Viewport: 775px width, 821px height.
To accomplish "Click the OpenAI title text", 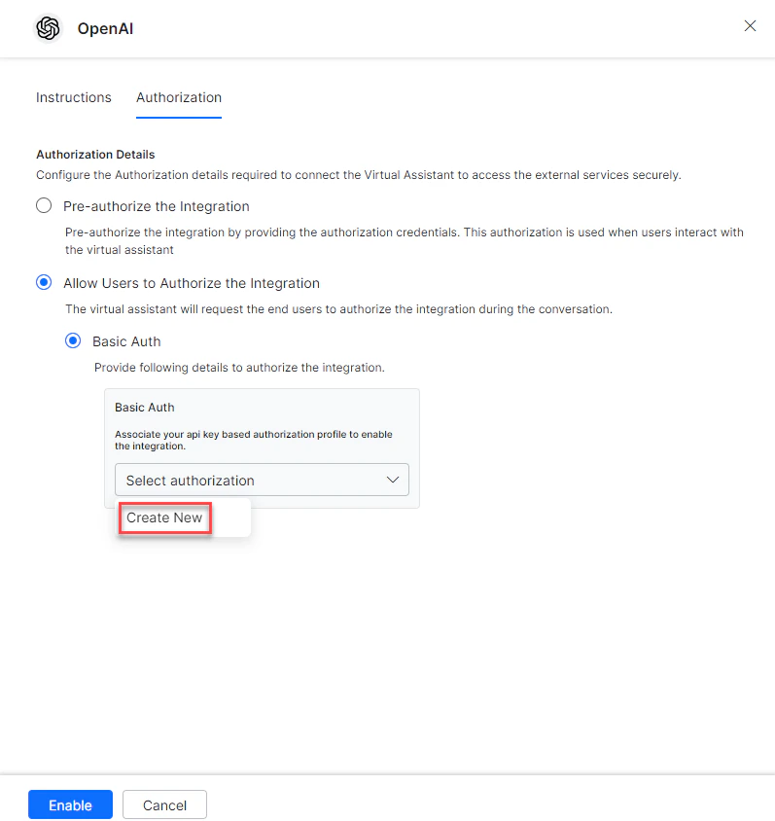I will 105,29.
